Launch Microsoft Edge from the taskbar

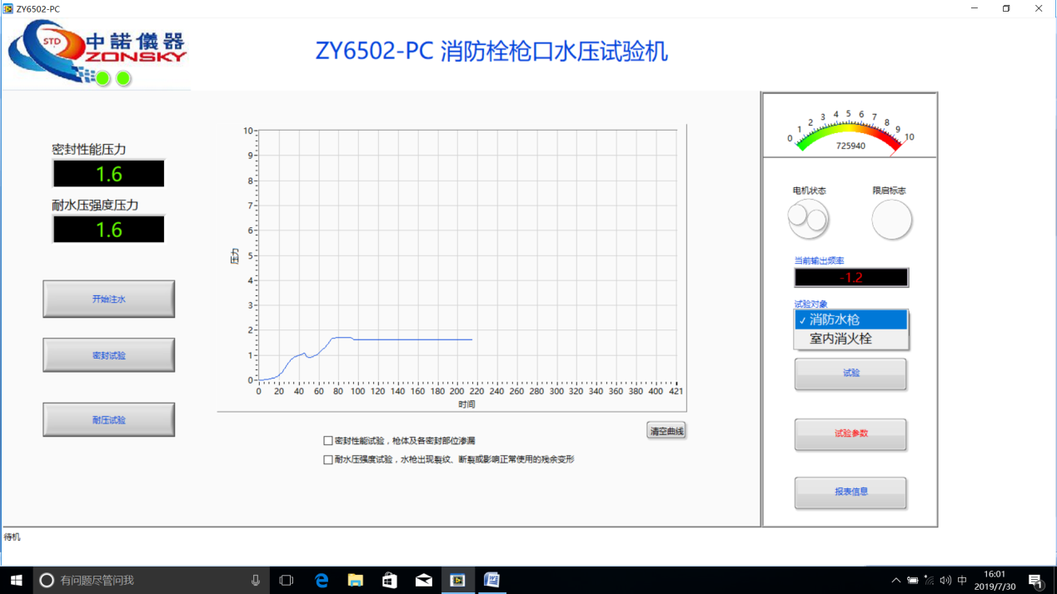click(x=321, y=580)
